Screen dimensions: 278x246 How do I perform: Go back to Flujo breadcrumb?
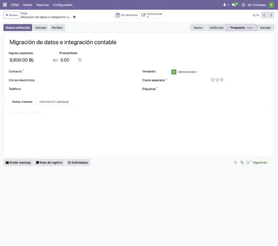tap(24, 13)
